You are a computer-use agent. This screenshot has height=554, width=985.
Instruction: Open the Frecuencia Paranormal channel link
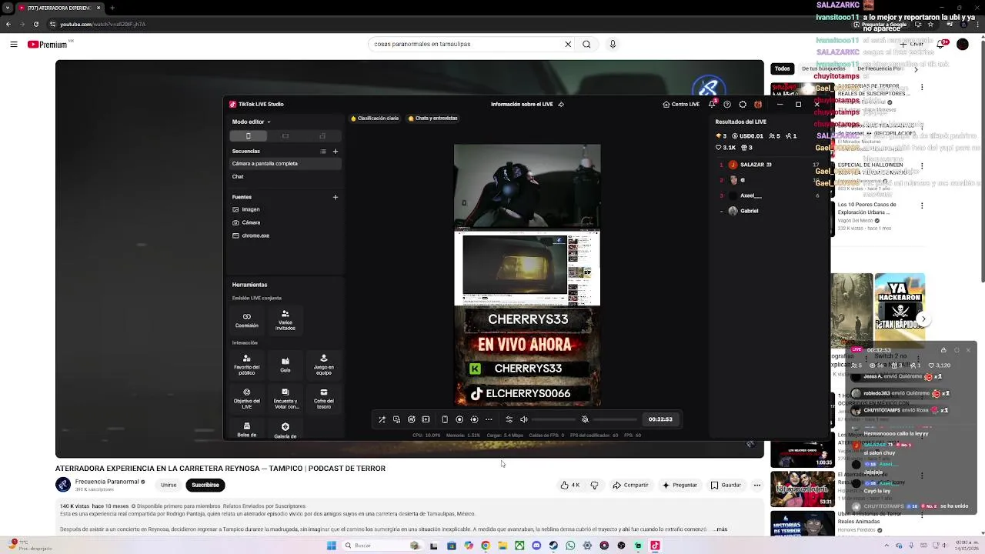(x=107, y=482)
